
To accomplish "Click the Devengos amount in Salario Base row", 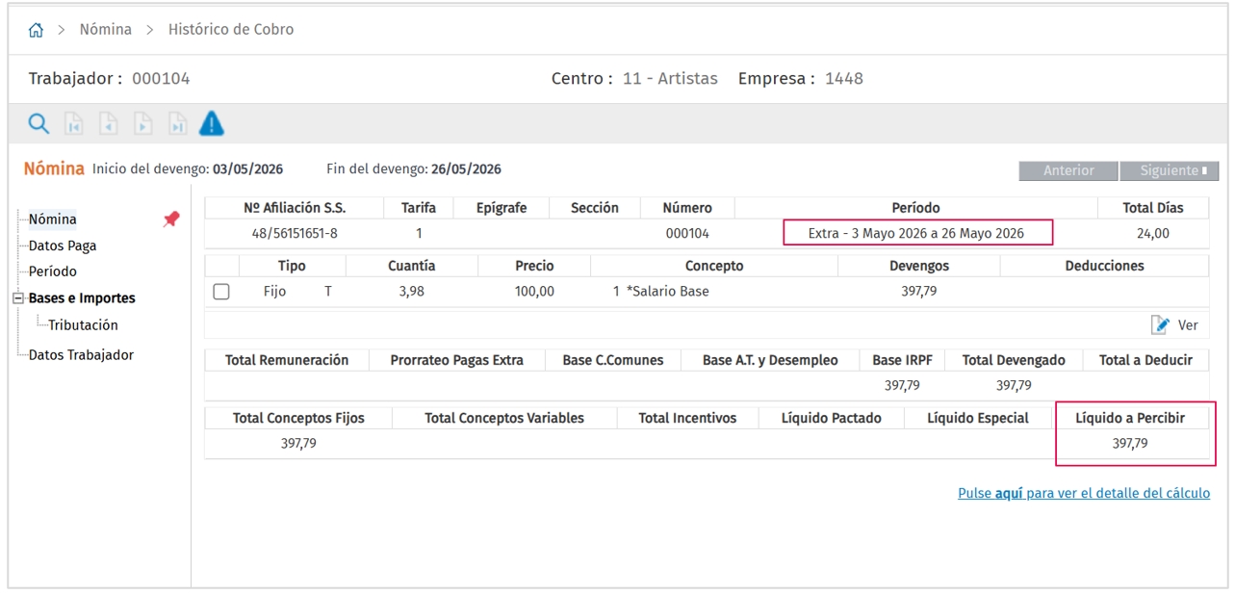I will coord(919,292).
